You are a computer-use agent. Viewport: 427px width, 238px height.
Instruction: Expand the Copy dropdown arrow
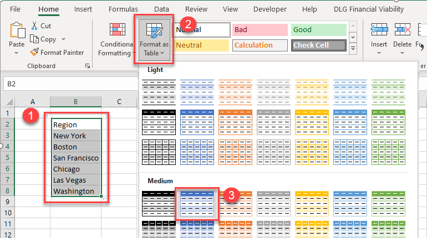tap(63, 39)
